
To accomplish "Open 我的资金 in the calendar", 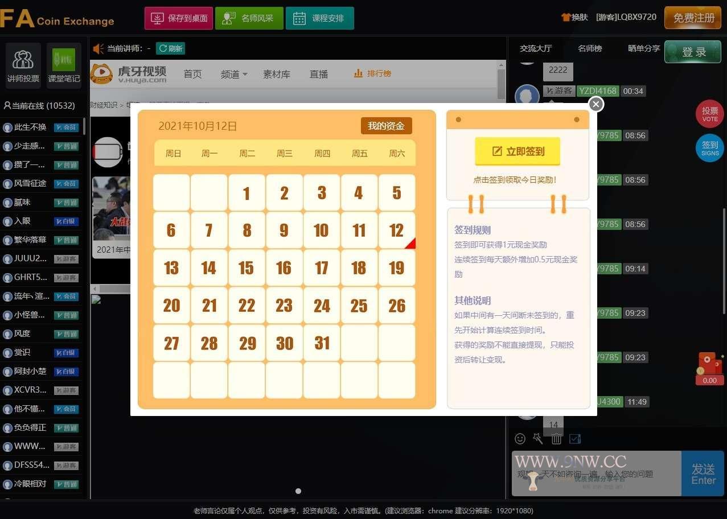I will click(x=386, y=126).
